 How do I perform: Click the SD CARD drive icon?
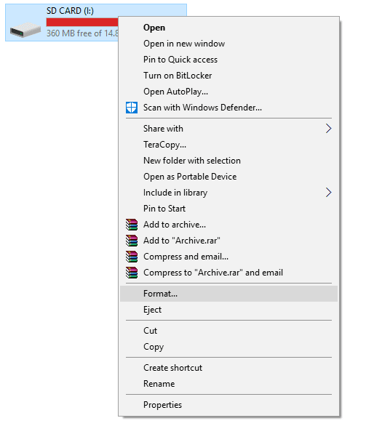[25, 30]
